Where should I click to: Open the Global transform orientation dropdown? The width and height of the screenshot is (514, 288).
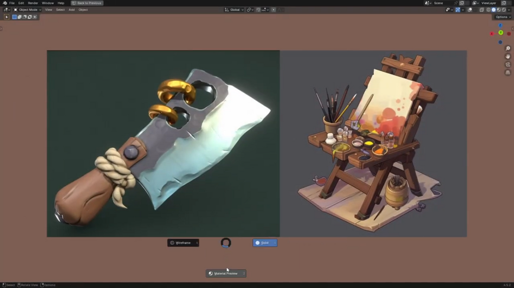[234, 10]
